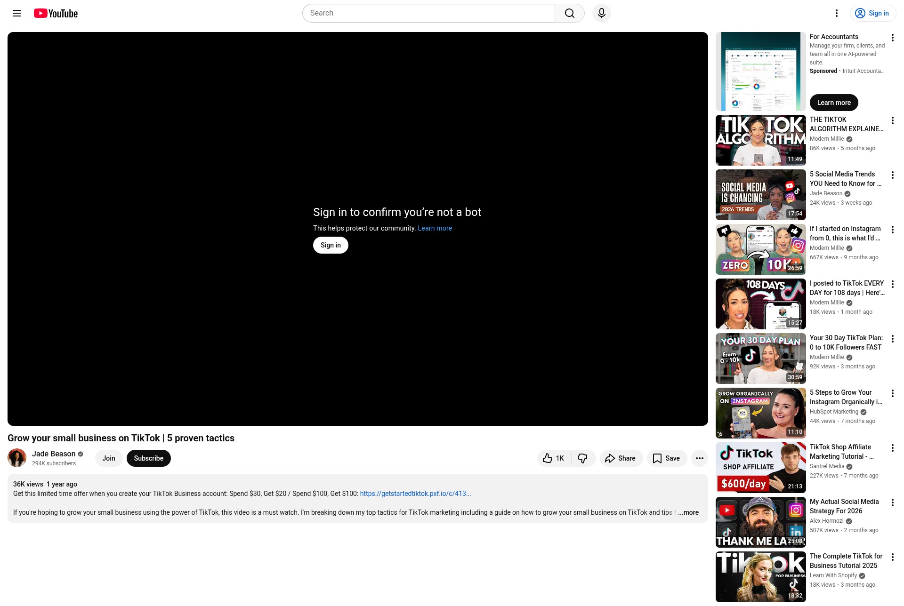Open Learn more link in player message
The height and width of the screenshot is (606, 904).
coord(435,228)
